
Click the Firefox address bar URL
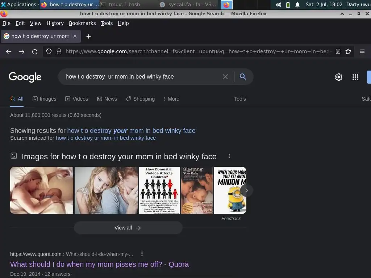tap(198, 51)
